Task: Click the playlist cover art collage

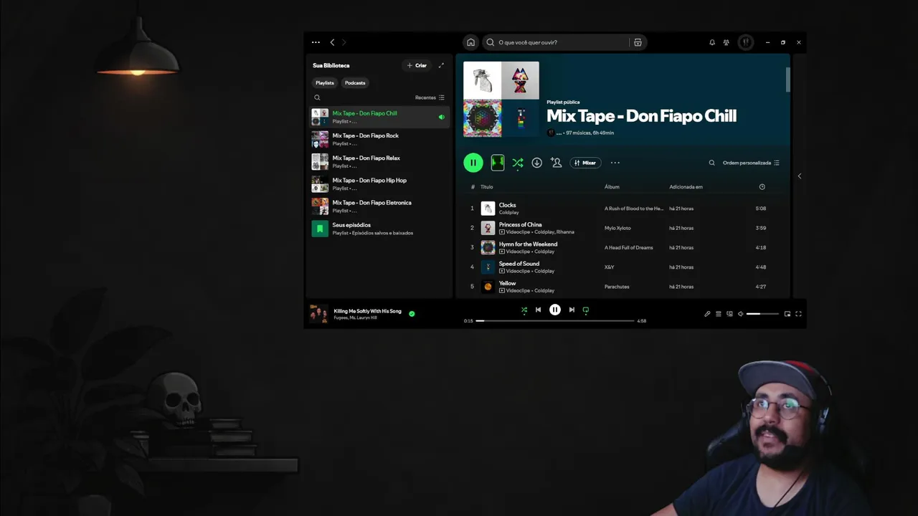Action: click(501, 99)
